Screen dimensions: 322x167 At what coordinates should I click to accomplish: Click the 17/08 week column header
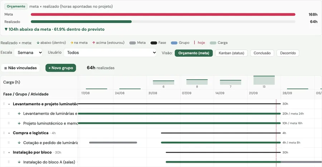pos(86,93)
